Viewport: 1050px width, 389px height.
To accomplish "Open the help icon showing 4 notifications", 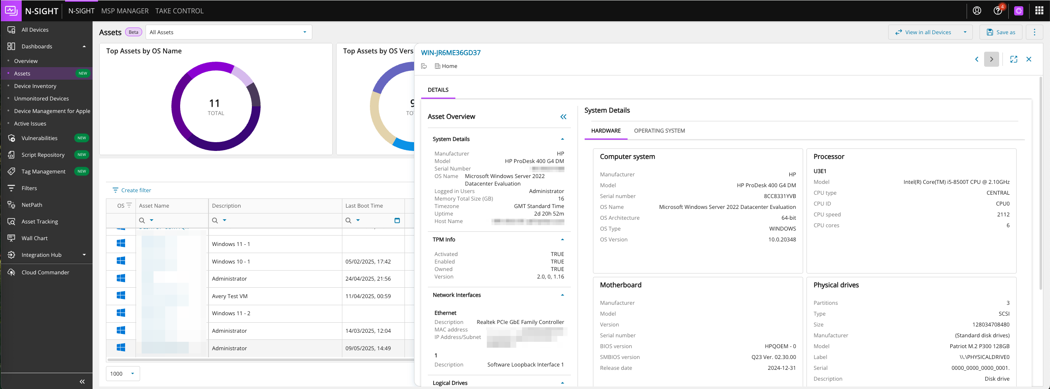I will pyautogui.click(x=997, y=10).
